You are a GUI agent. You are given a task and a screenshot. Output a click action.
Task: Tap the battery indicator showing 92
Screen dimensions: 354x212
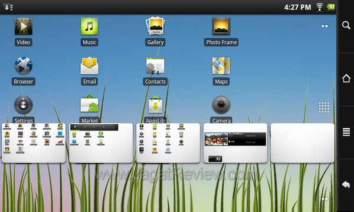[x=331, y=6]
